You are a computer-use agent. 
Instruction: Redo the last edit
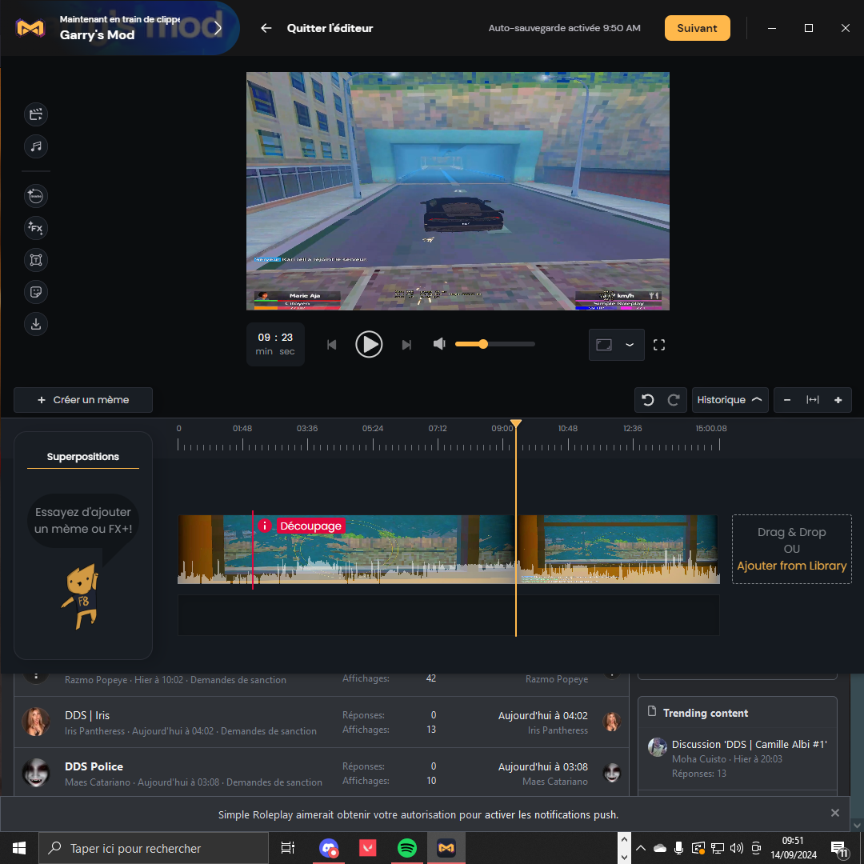[x=674, y=400]
